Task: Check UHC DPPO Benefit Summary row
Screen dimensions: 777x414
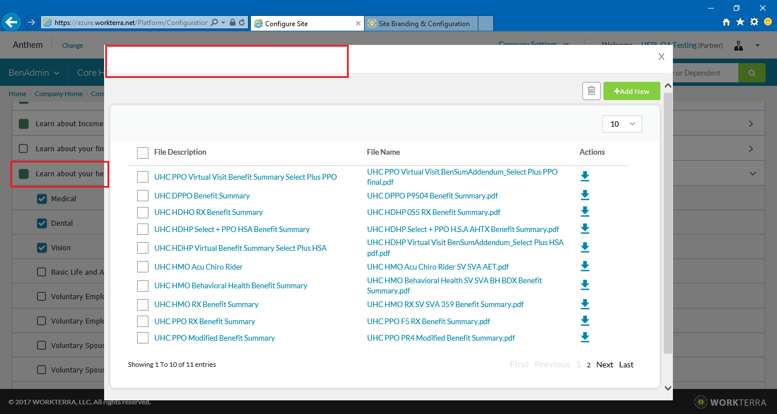Action: coord(143,196)
